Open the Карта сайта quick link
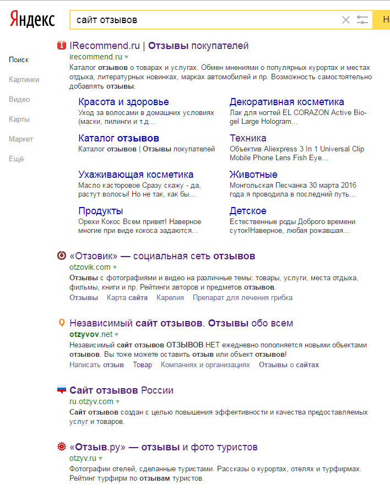Screen dimensions: 390x490 [x=127, y=298]
